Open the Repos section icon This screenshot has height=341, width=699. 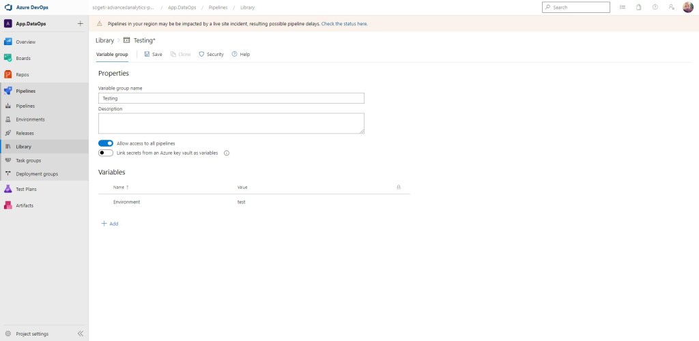8,74
